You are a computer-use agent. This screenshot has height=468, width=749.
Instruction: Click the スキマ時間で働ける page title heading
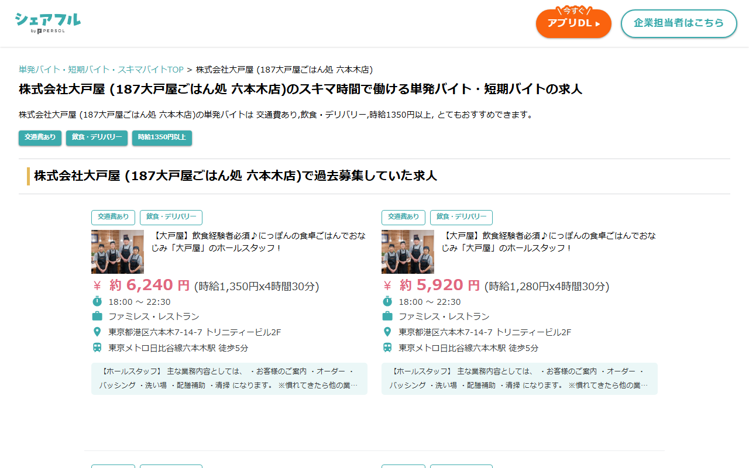tap(300, 90)
